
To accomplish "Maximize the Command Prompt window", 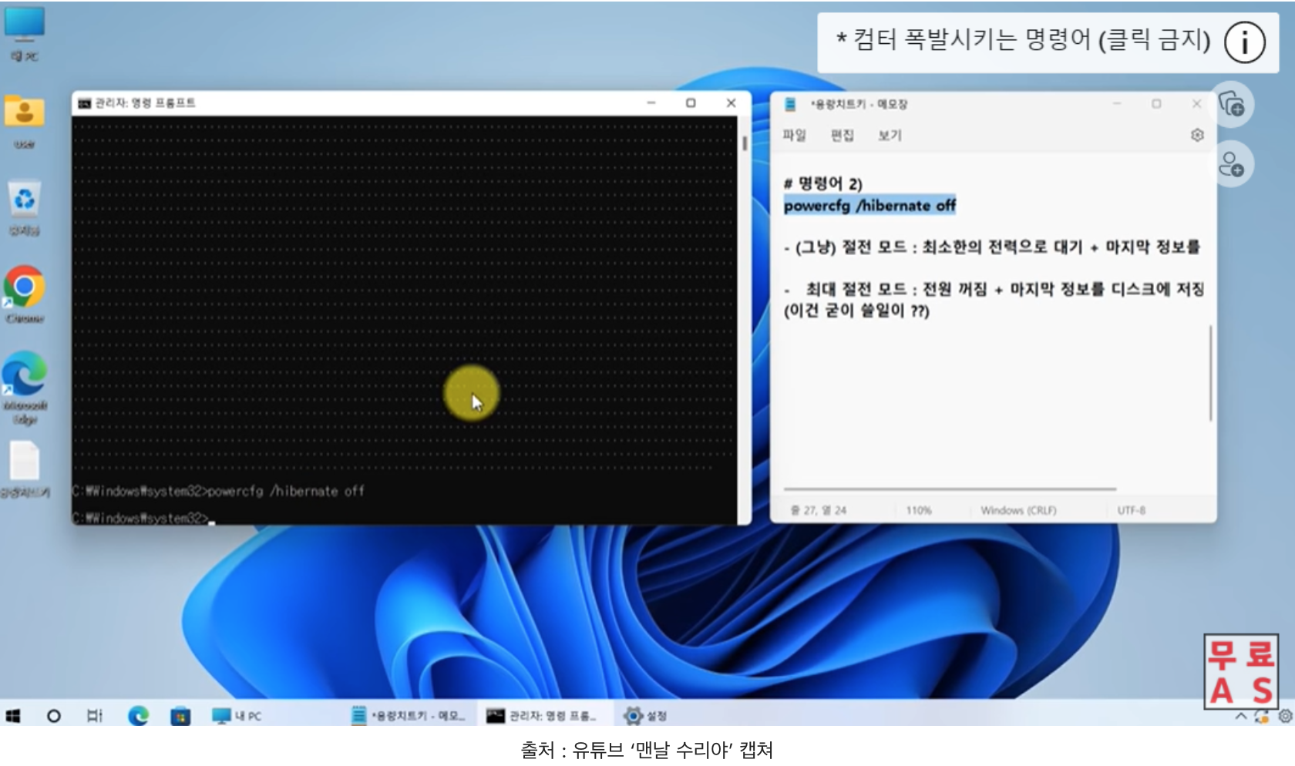I will click(x=691, y=102).
